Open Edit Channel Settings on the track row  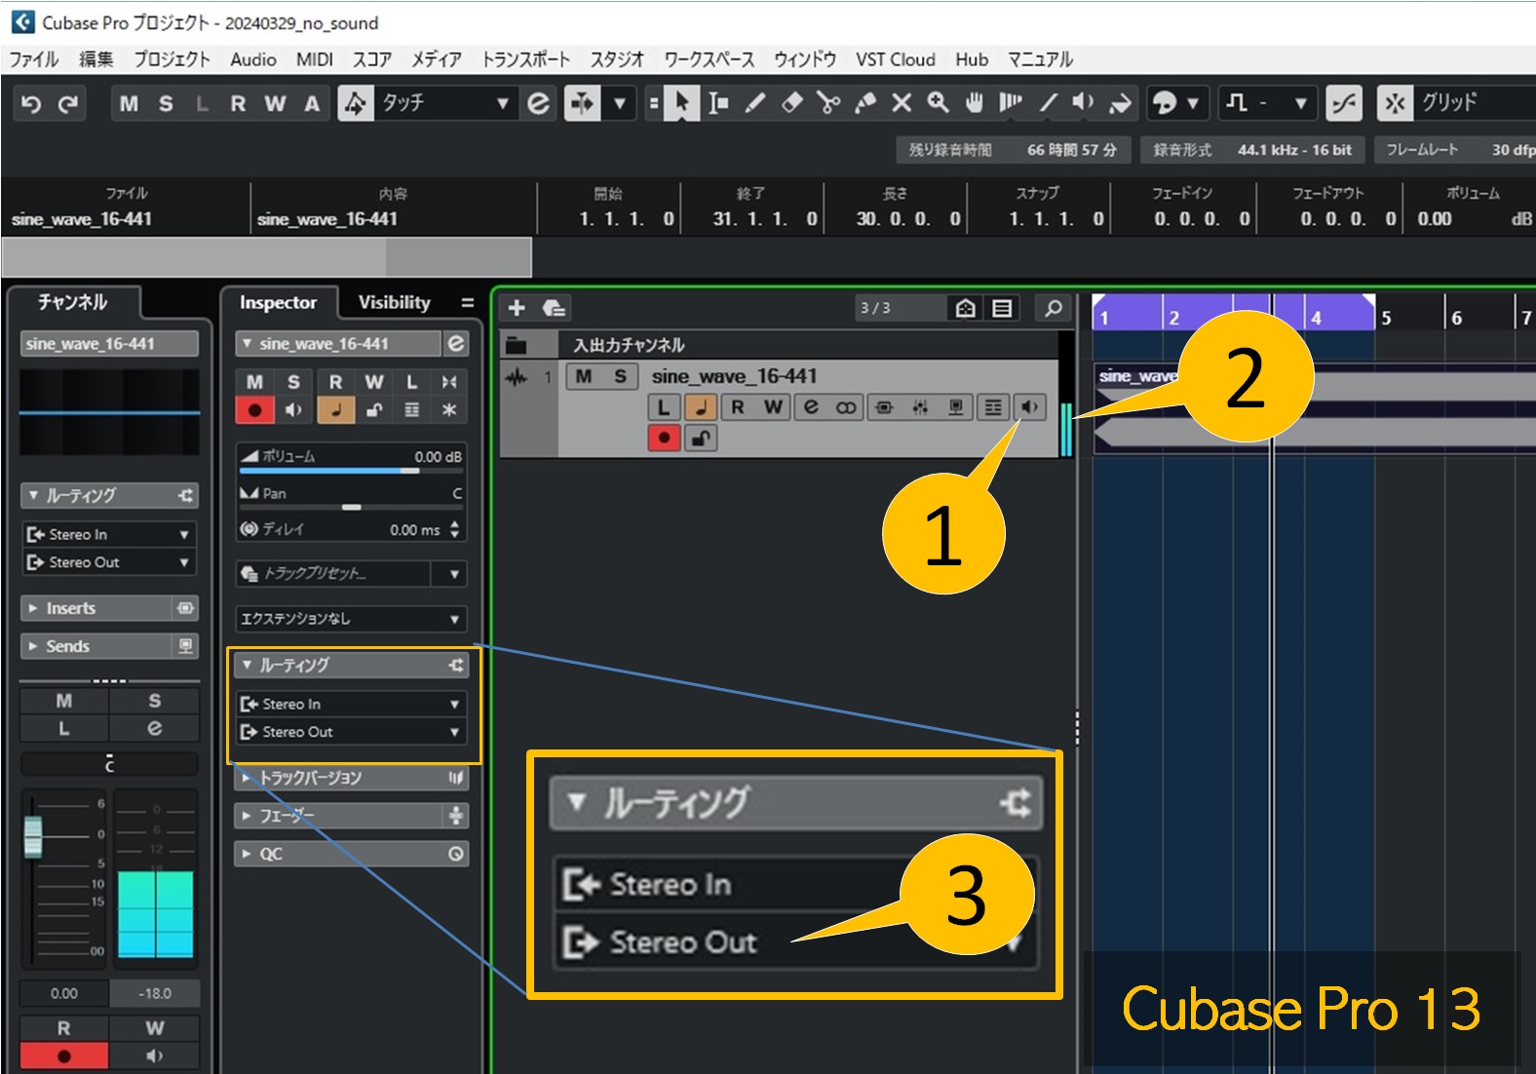click(x=810, y=407)
